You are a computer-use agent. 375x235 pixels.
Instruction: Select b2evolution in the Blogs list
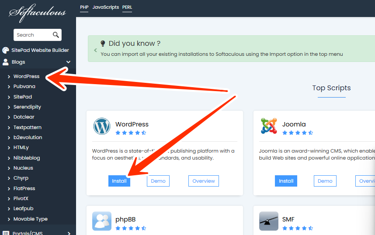point(28,137)
